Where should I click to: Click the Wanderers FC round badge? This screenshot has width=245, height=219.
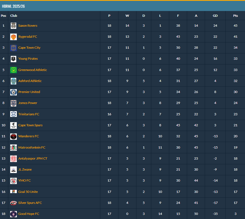click(x=13, y=136)
